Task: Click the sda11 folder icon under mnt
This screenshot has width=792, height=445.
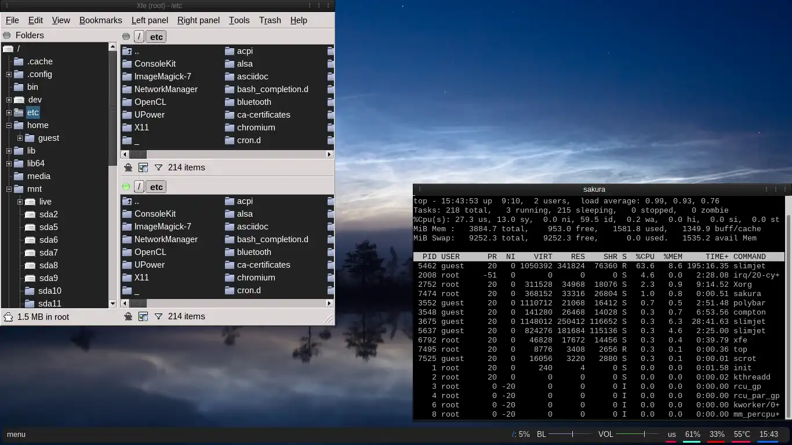Action: point(30,304)
